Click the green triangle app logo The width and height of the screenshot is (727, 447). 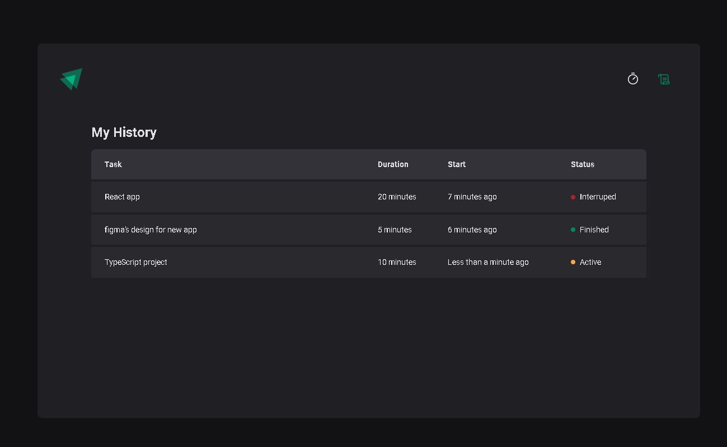coord(71,79)
